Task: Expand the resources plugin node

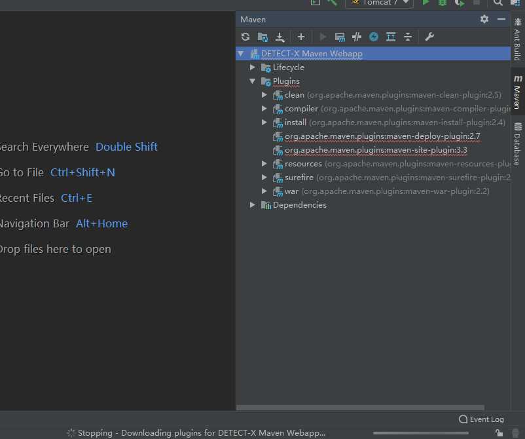Action: click(264, 164)
